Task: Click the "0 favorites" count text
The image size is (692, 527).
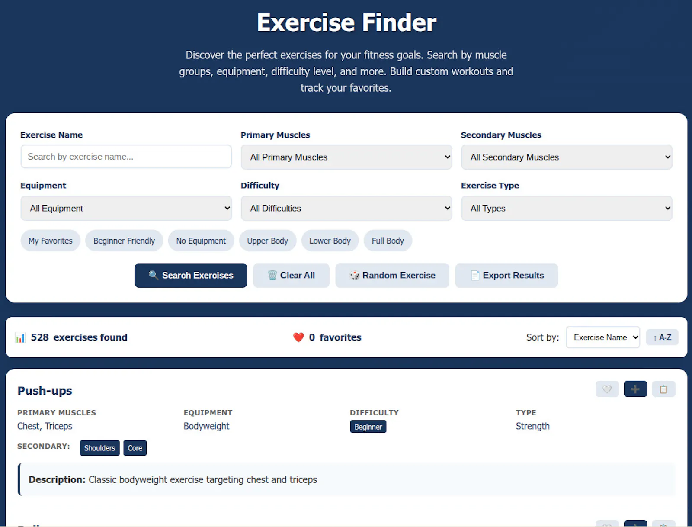Action: point(335,337)
